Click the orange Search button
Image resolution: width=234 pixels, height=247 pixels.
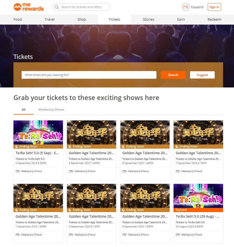point(173,75)
